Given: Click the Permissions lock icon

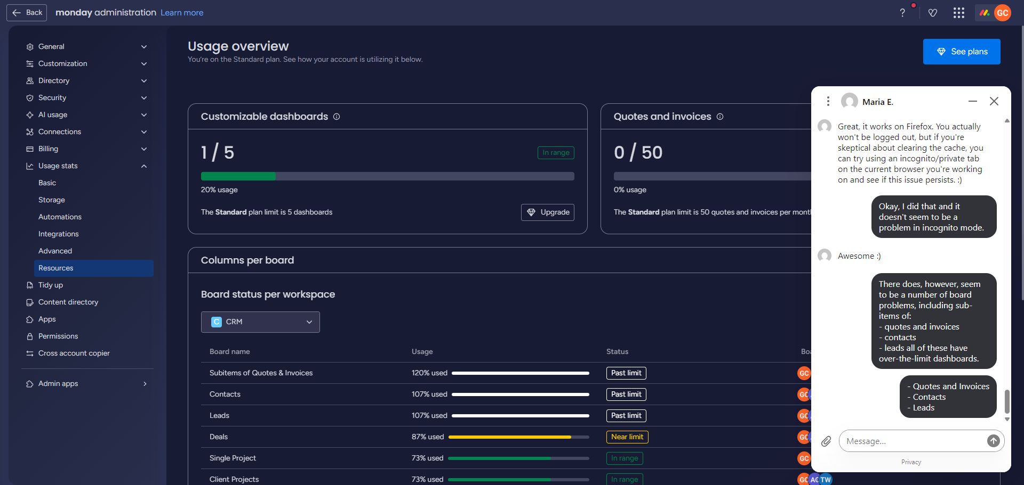Looking at the screenshot, I should (x=30, y=336).
